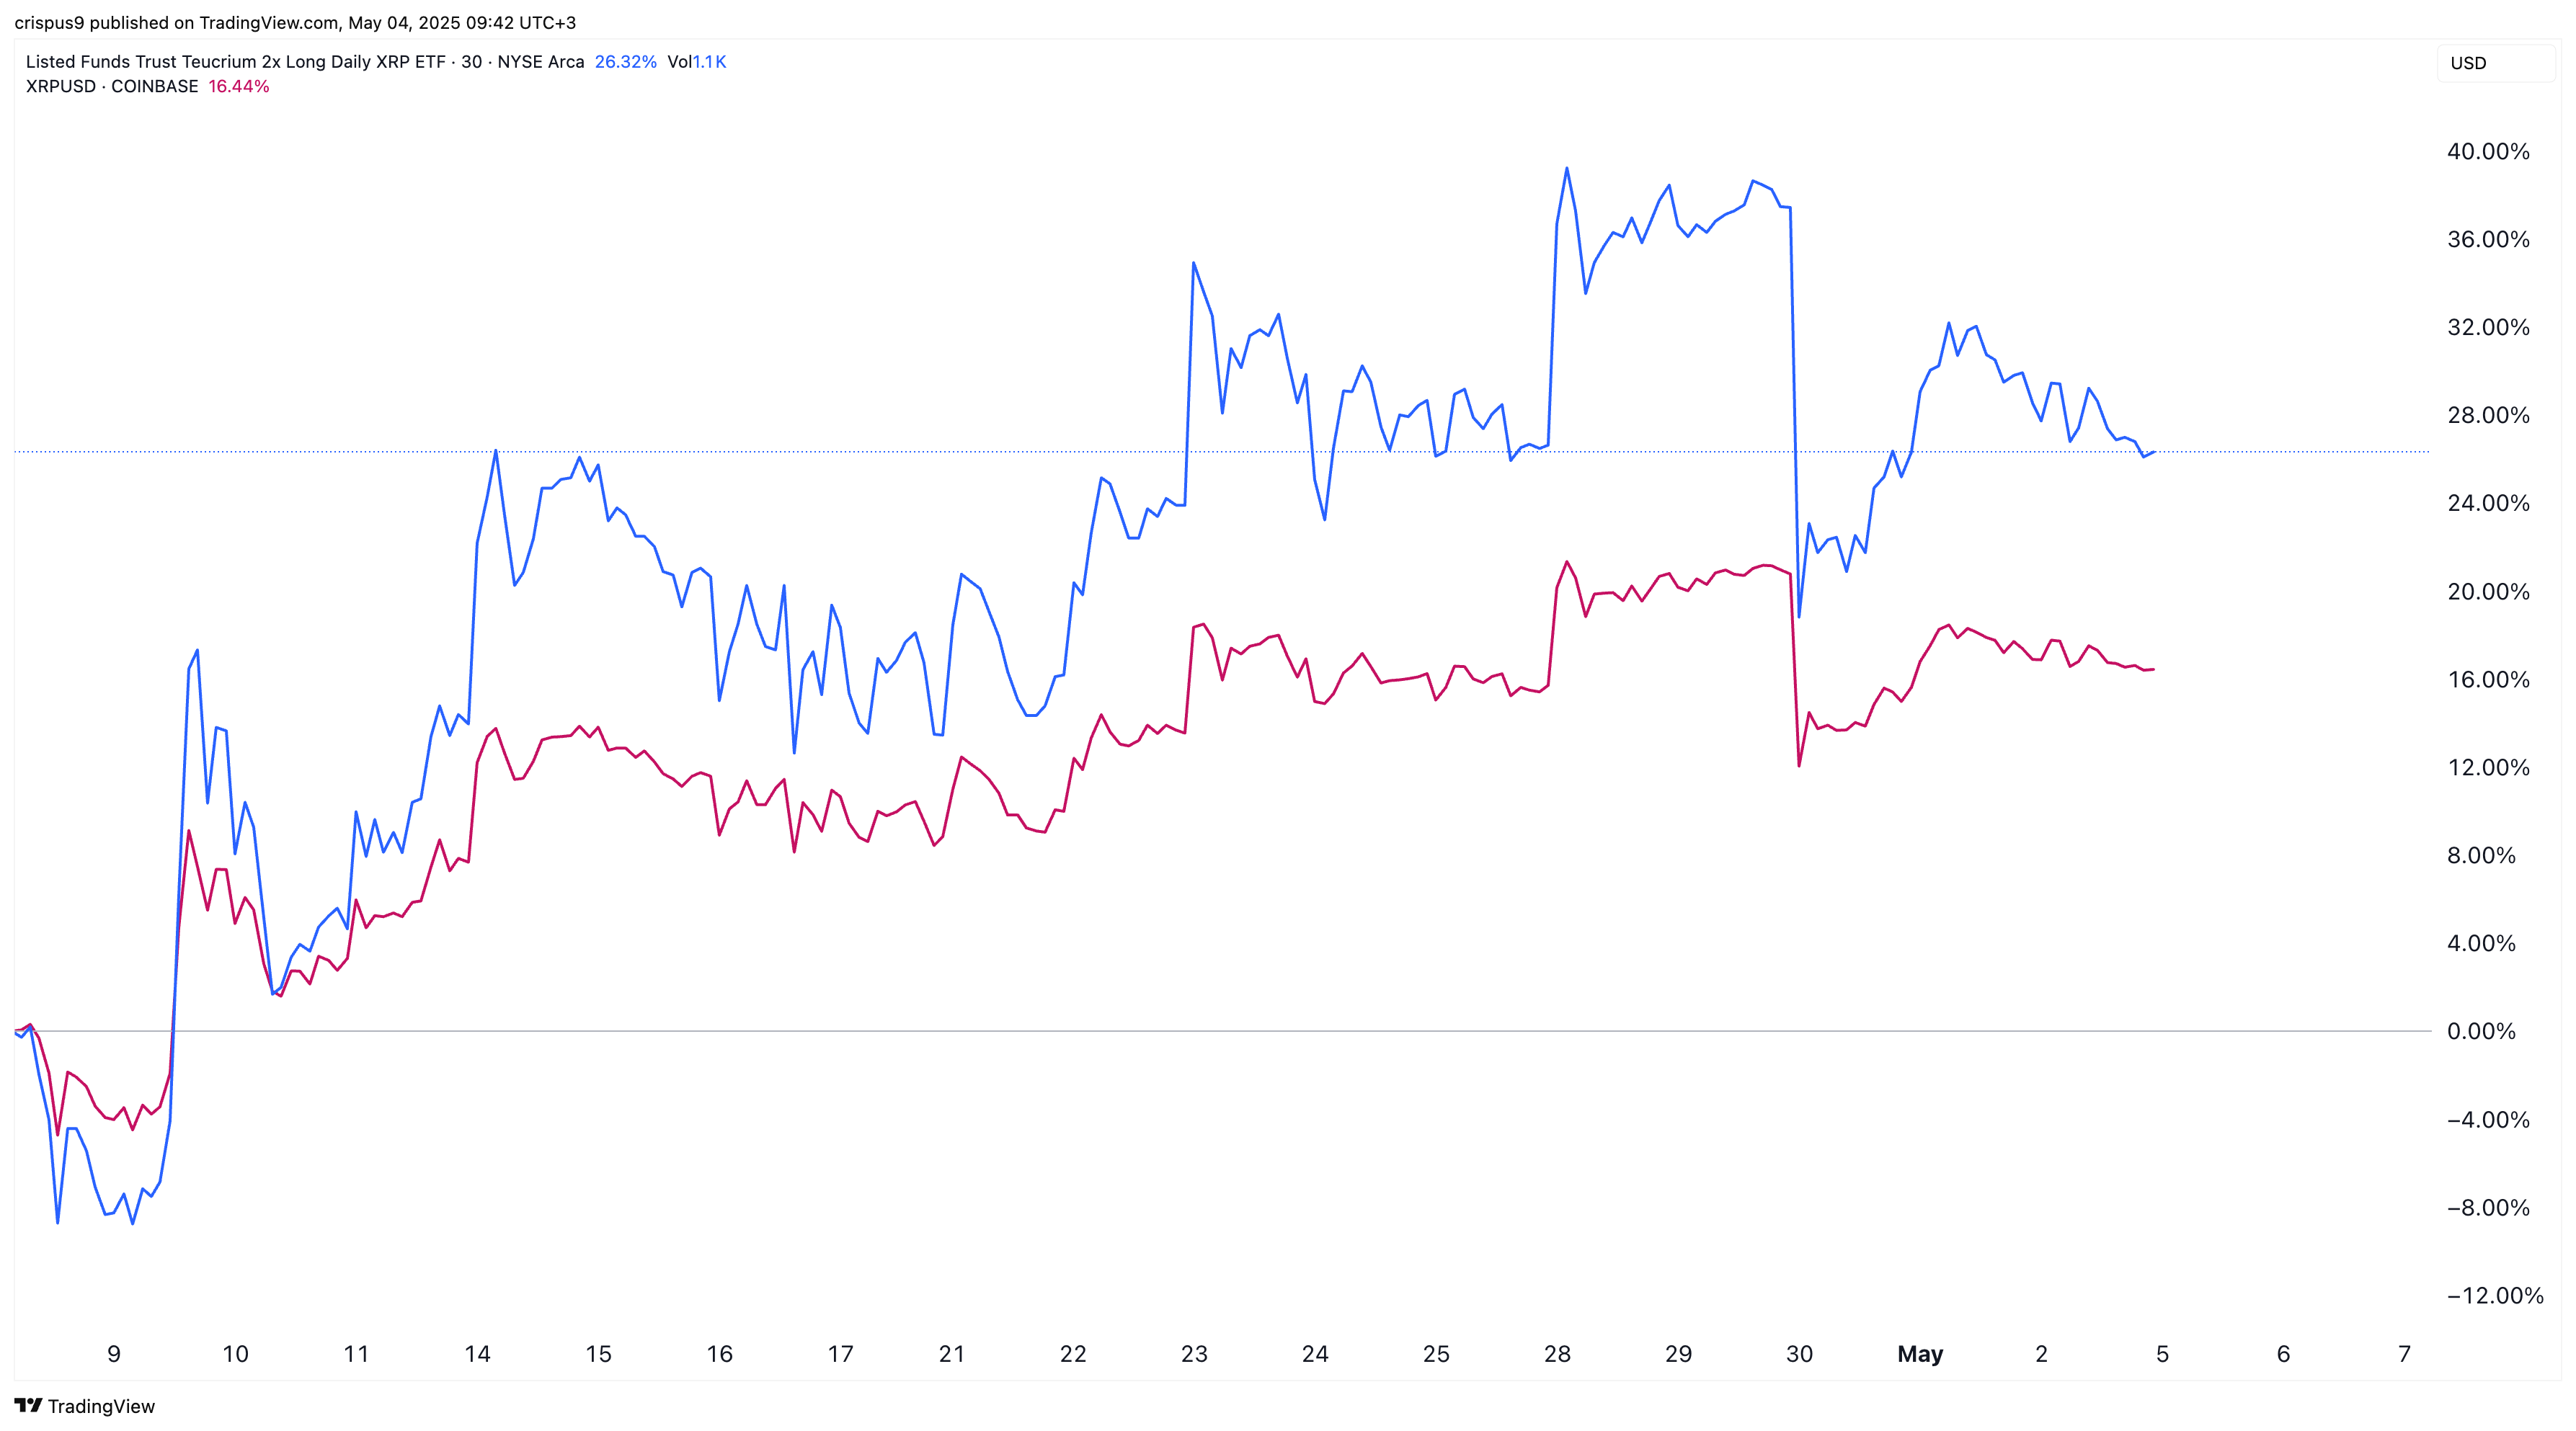2576x1431 pixels.
Task: Select the XRPUSD · COINBASE legend label
Action: coord(112,87)
